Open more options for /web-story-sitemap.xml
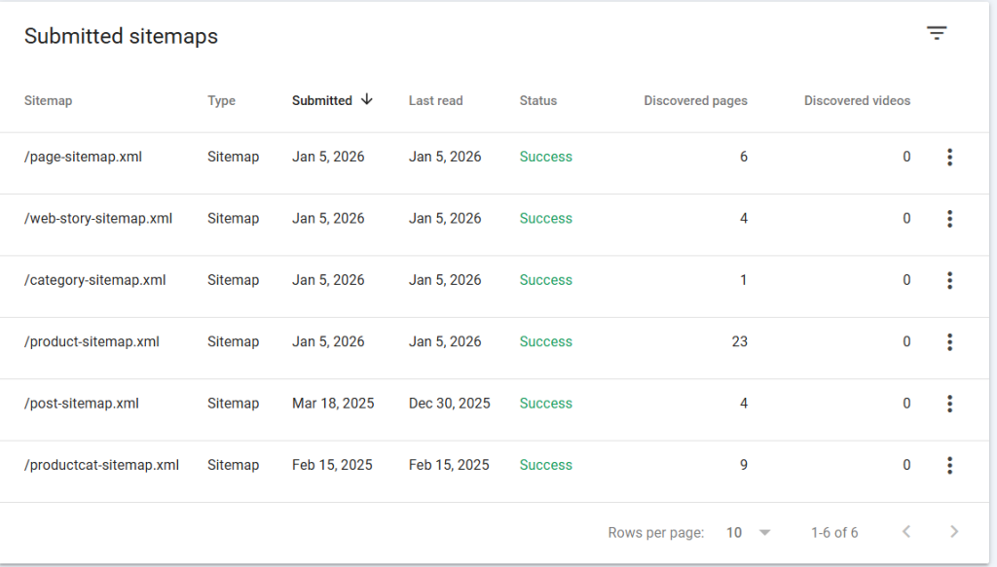This screenshot has height=567, width=997. click(x=949, y=219)
